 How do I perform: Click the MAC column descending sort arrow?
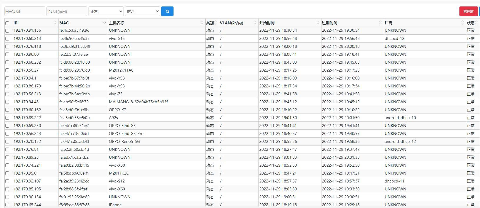104,23
